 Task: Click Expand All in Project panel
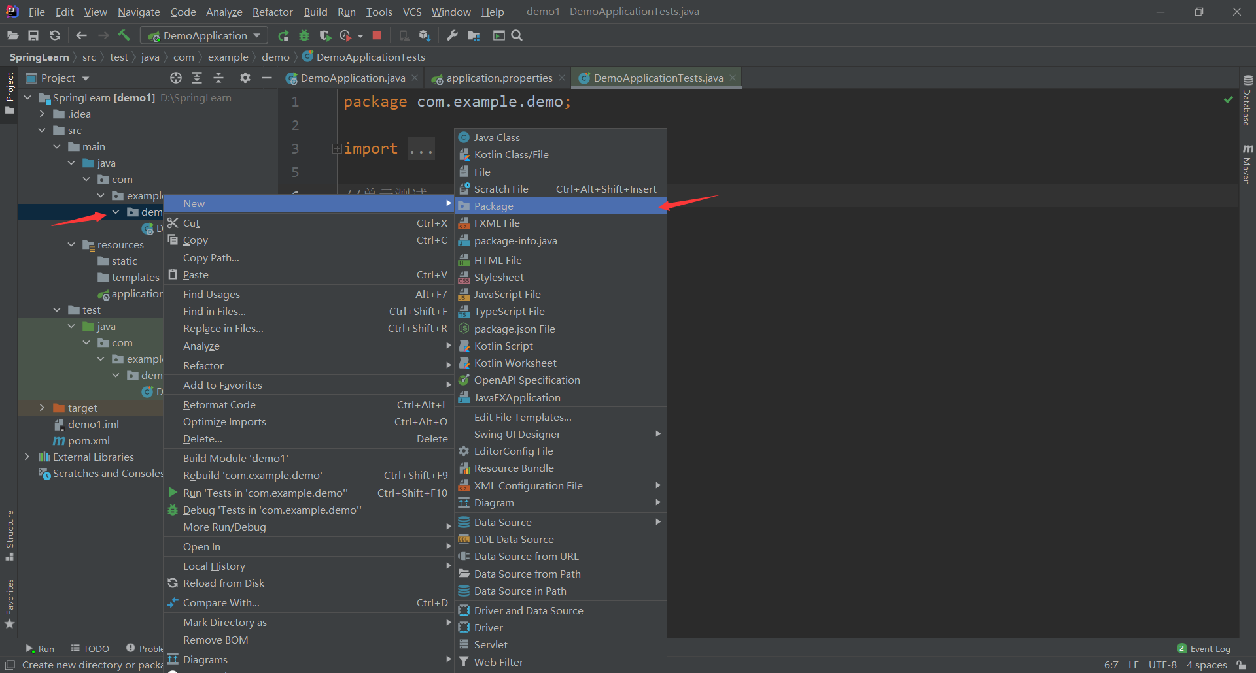(x=197, y=78)
